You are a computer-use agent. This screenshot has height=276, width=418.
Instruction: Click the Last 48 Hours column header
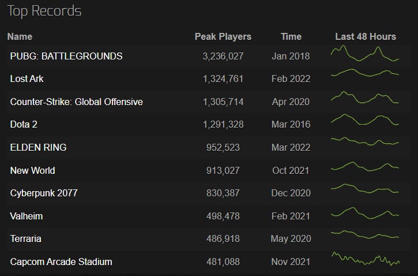[366, 36]
